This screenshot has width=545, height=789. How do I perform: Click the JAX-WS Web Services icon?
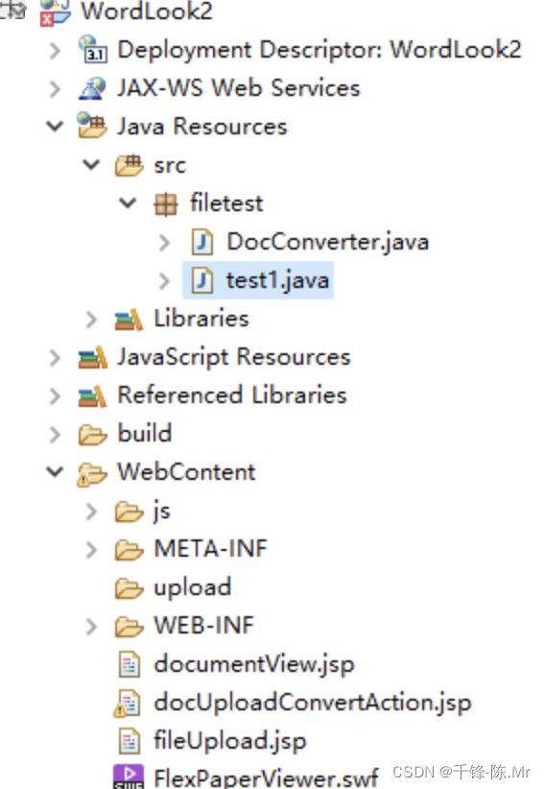click(x=93, y=88)
